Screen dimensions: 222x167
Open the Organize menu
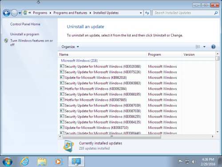tap(70, 47)
